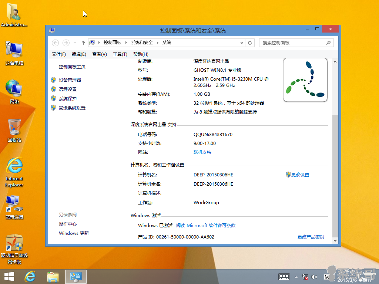
Task: Click the 搜索控制面板 search field
Action: click(x=296, y=43)
